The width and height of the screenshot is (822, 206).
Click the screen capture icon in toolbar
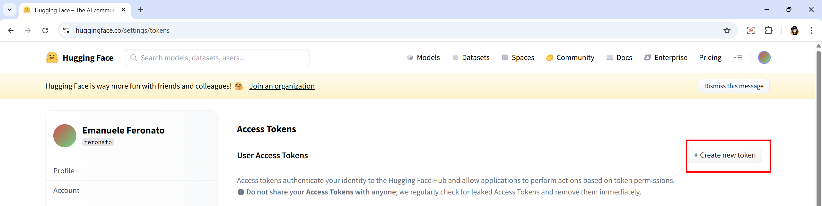coord(751,30)
